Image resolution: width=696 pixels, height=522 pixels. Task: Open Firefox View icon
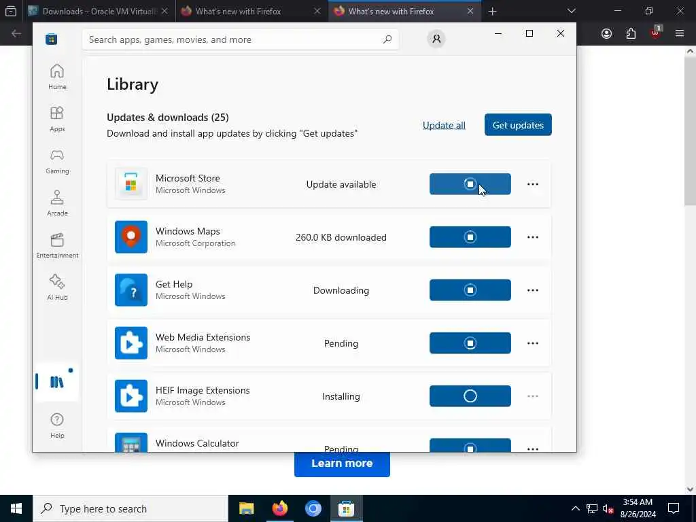pyautogui.click(x=11, y=11)
